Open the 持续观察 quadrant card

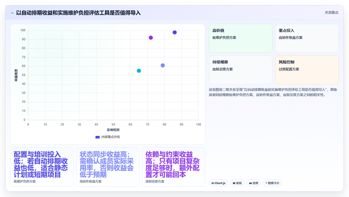click(x=241, y=70)
